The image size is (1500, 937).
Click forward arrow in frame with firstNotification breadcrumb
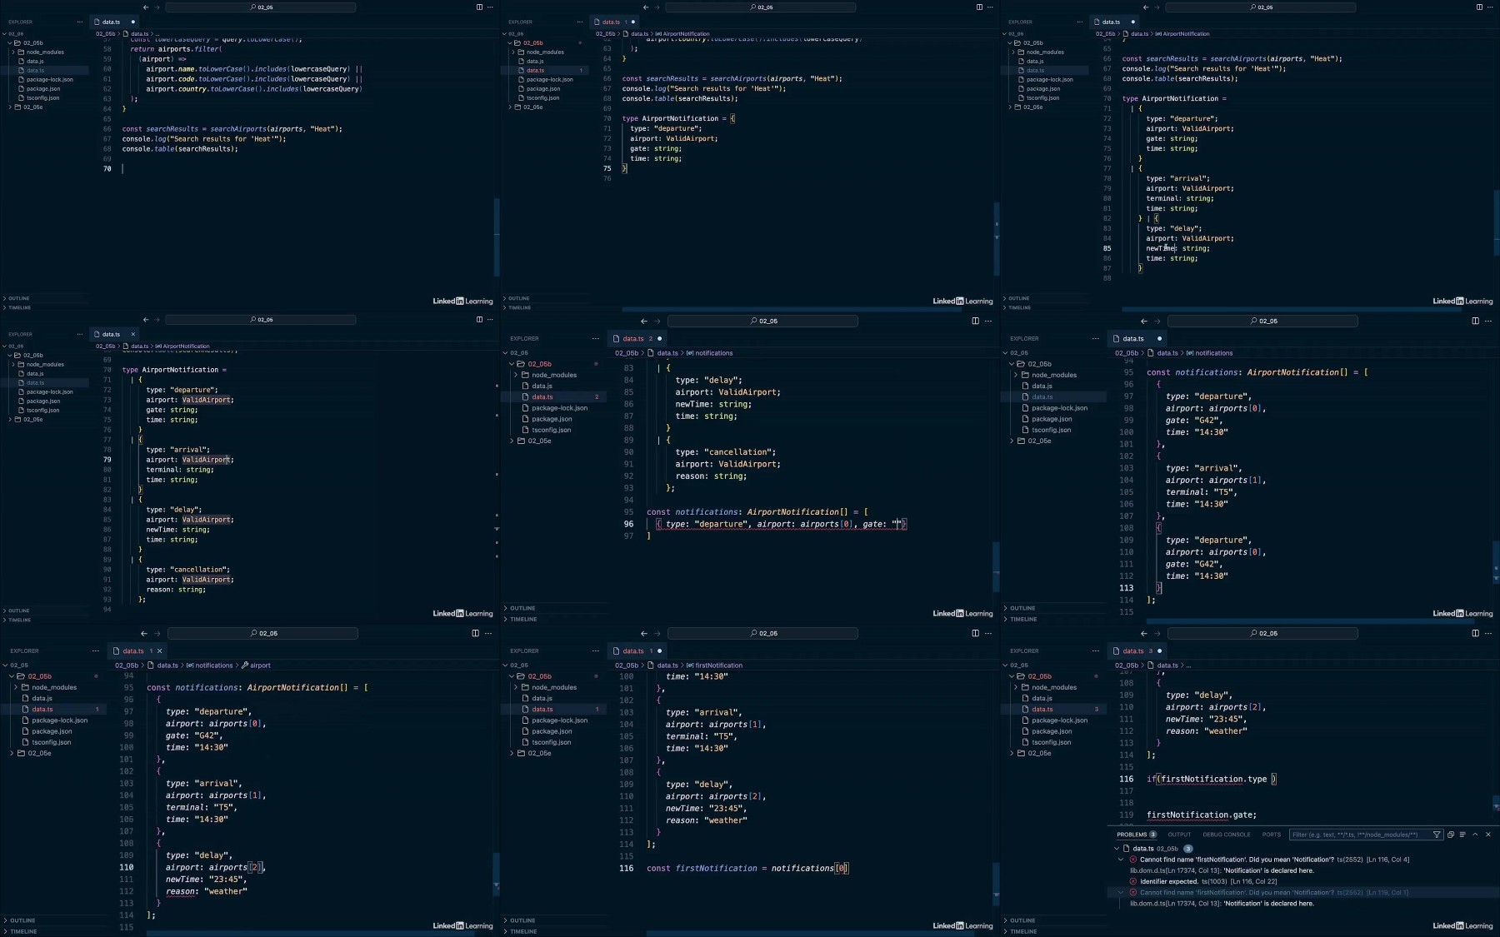pos(657,633)
